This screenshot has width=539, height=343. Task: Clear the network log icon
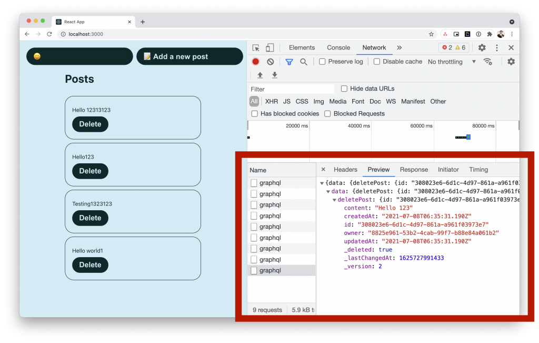tap(271, 62)
